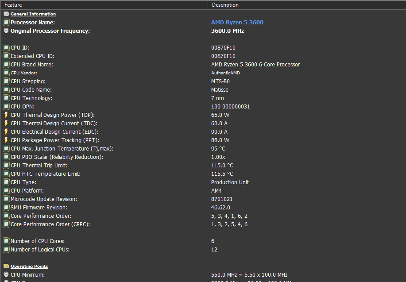Click the chip icon next to CPU OPN

click(6, 106)
